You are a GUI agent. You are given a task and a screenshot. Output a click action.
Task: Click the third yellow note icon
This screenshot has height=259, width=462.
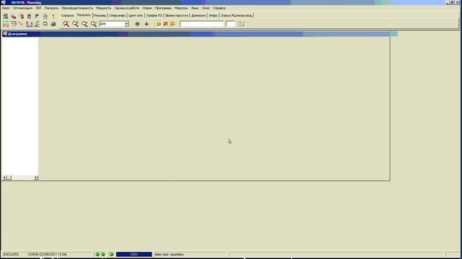tap(173, 24)
